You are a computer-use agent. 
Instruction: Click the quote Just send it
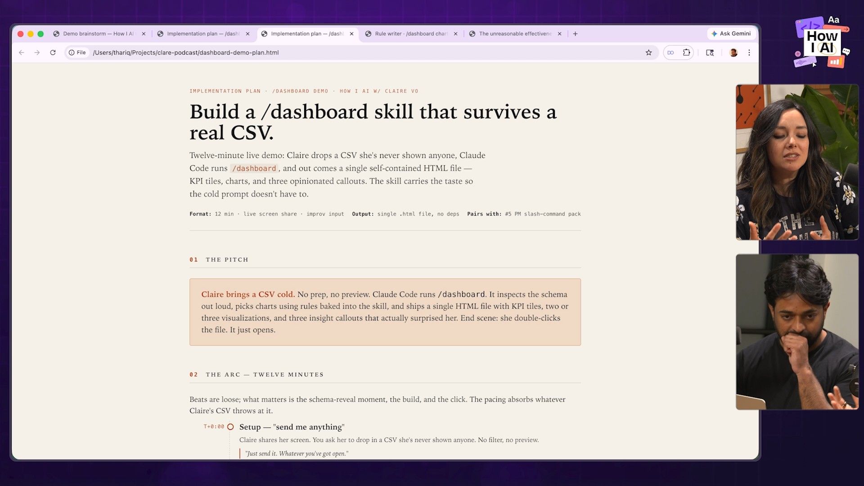tap(297, 454)
